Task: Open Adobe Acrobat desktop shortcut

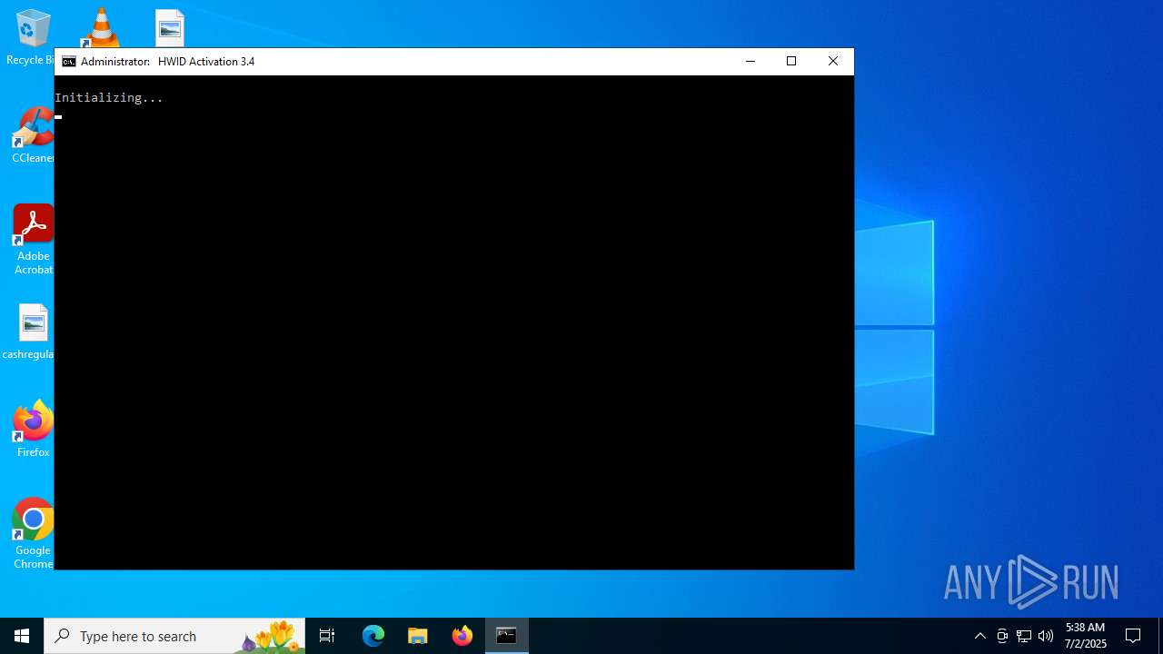Action: point(34,240)
